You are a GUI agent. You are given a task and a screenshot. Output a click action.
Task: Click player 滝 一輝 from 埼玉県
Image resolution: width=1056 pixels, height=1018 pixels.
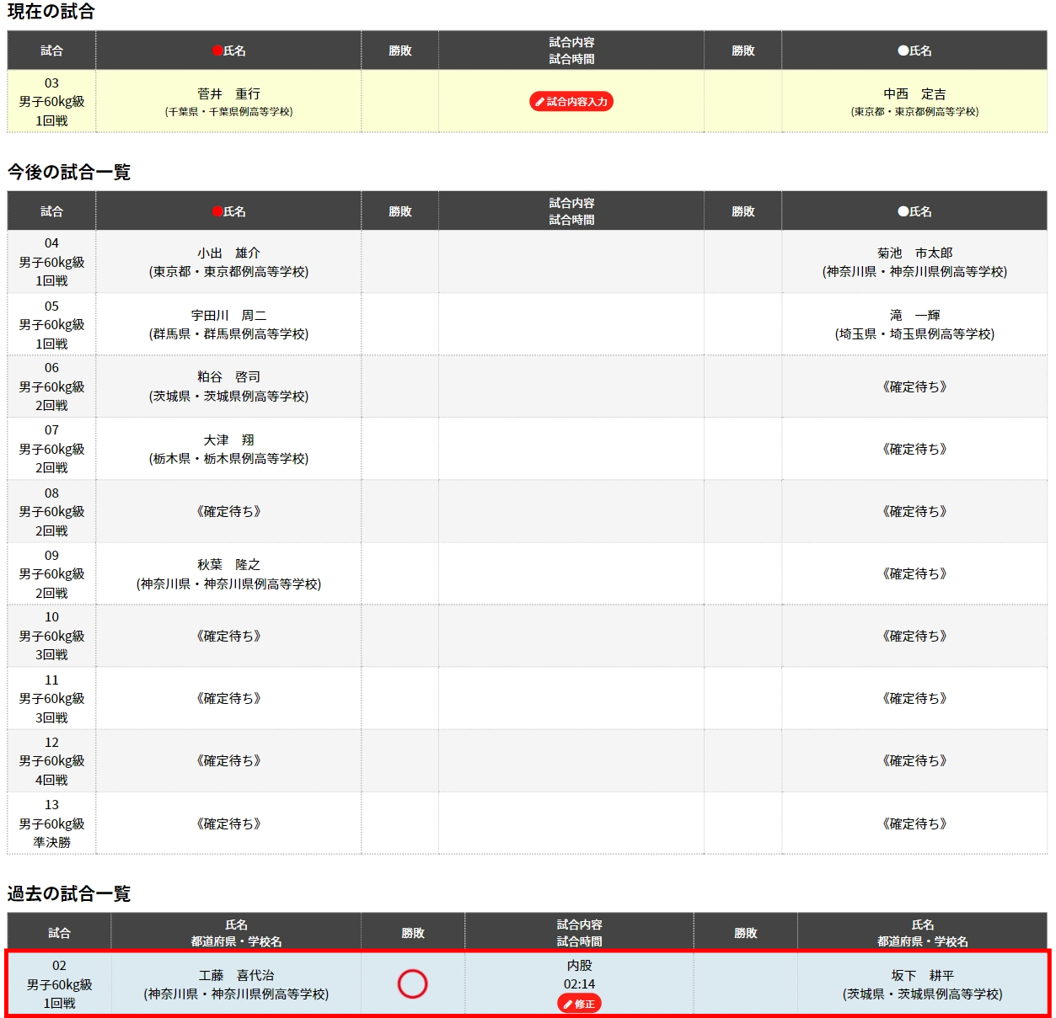coord(914,316)
